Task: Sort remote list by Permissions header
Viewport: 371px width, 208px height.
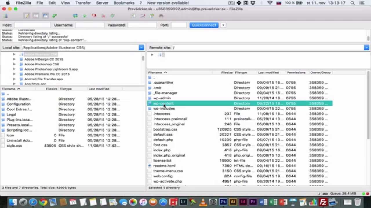Action: [x=297, y=73]
